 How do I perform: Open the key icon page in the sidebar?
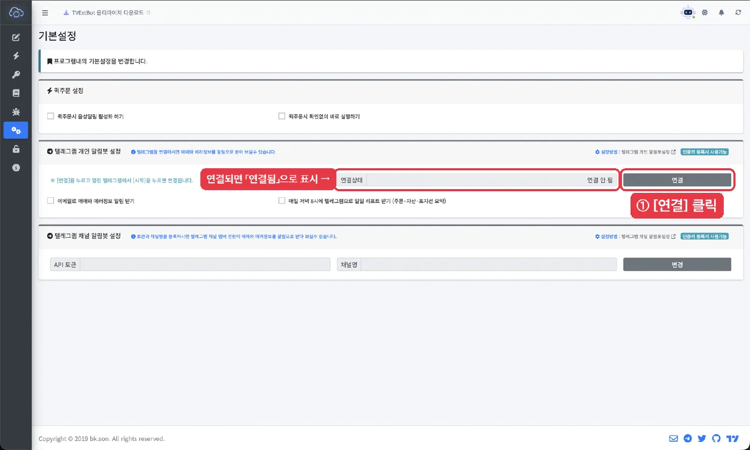(16, 74)
